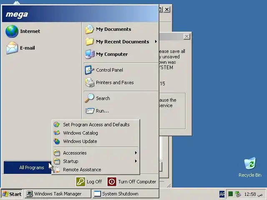Click the AR language indicator in tray
The width and height of the screenshot is (267, 200).
pyautogui.click(x=222, y=194)
